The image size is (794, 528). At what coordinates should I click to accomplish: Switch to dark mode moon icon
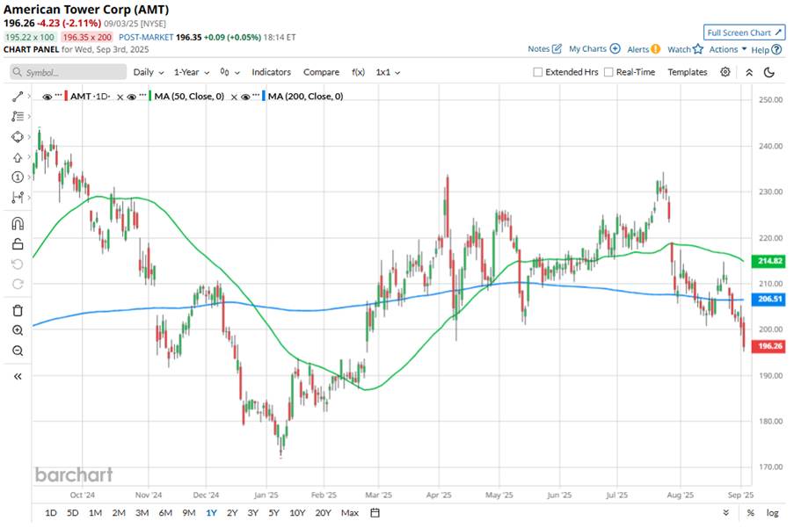[x=769, y=72]
